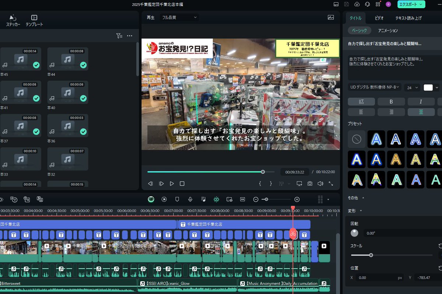Click the 回転 rotation value field 0.00°
The height and width of the screenshot is (294, 442).
[x=402, y=233]
